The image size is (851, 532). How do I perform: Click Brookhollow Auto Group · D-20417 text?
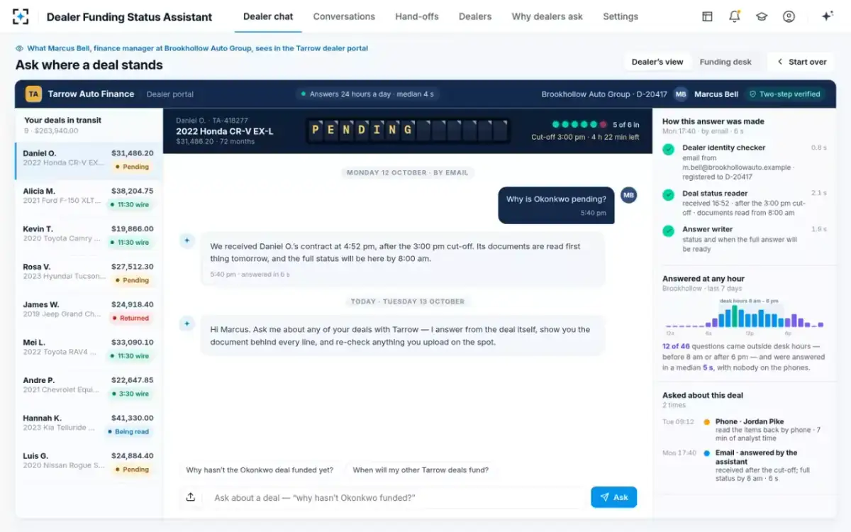tap(604, 94)
